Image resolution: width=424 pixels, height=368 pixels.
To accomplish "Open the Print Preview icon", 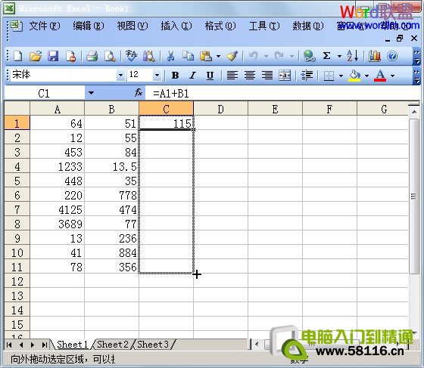I will coord(110,56).
